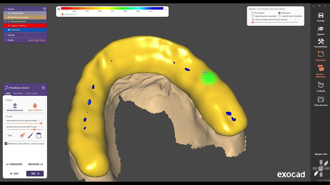Hide the Anatomía group
This screenshot has width=330, height=185.
point(9,30)
